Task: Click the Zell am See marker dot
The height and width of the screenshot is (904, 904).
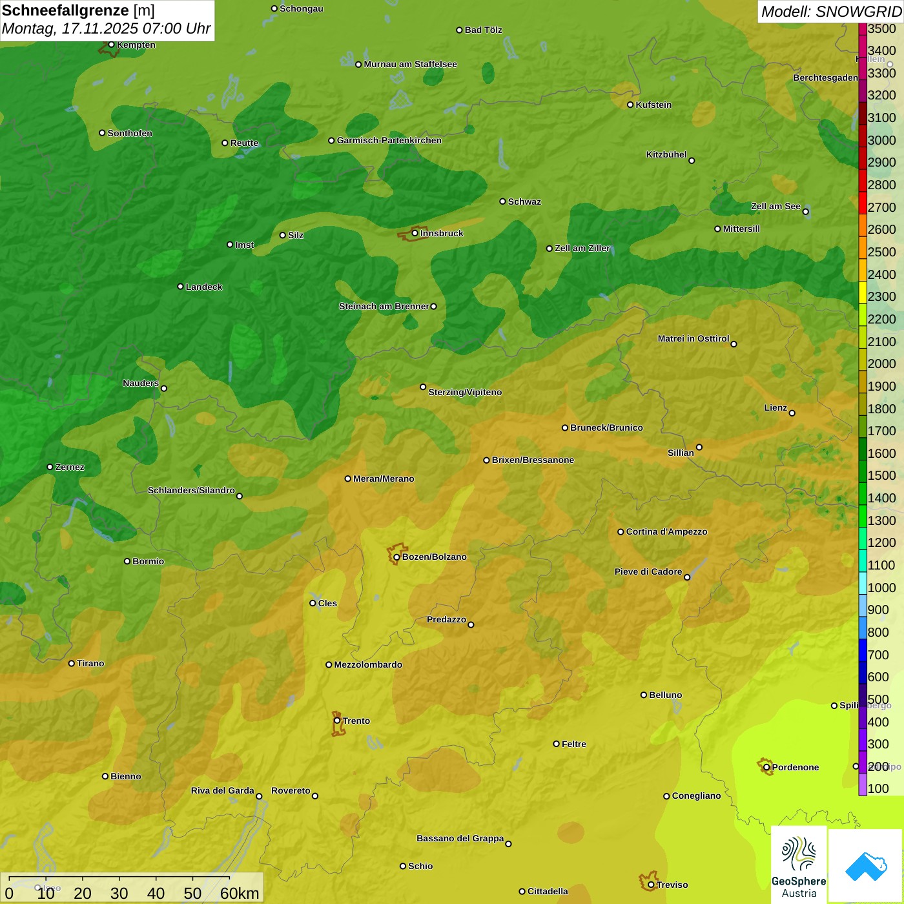Action: click(805, 211)
